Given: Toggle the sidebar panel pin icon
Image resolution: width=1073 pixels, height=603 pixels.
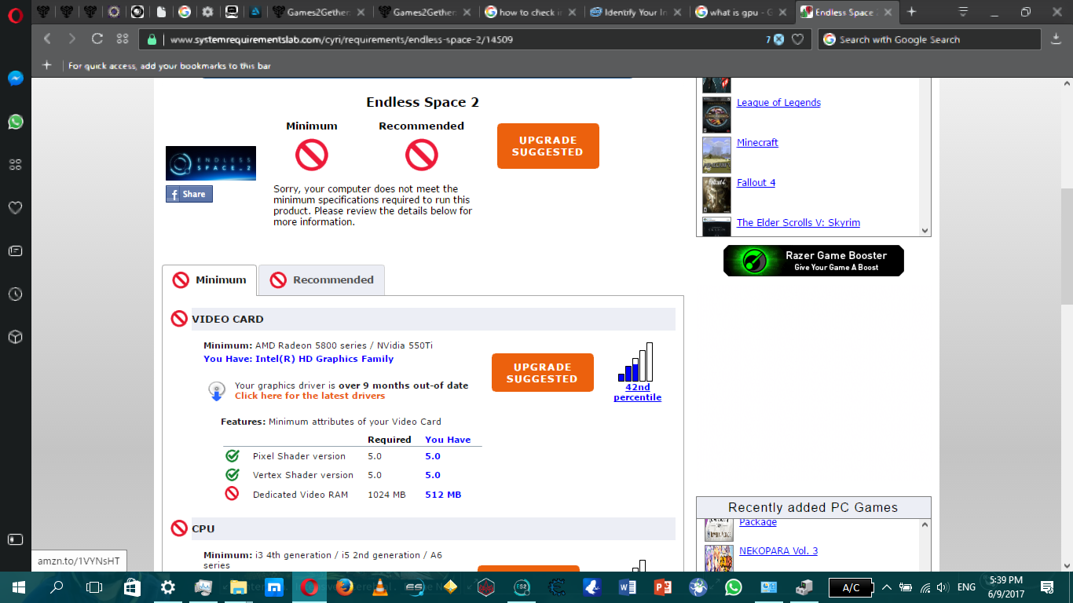Looking at the screenshot, I should point(15,539).
